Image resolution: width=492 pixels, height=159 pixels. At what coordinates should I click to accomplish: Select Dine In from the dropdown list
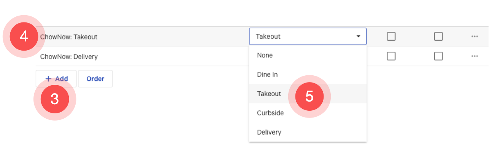(x=267, y=75)
